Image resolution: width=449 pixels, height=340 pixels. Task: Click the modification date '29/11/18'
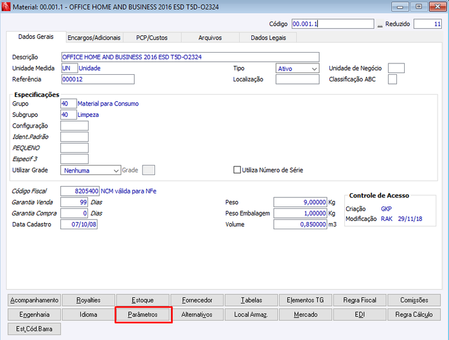pyautogui.click(x=410, y=219)
